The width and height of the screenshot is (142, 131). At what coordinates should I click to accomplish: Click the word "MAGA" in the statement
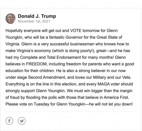click(104, 84)
